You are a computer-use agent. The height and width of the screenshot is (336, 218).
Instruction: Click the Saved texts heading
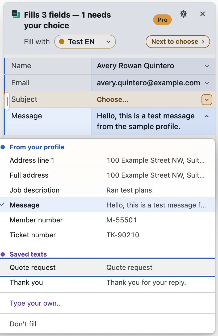[28, 254]
